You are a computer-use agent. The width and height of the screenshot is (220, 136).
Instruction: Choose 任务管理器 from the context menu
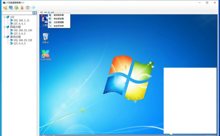coord(59,22)
